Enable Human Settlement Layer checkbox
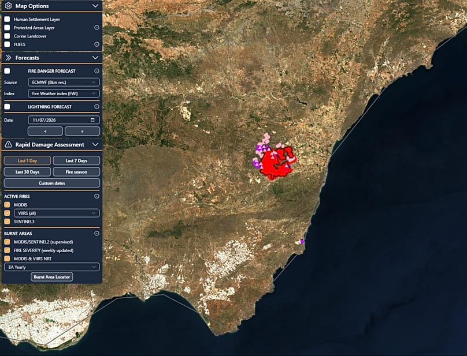The width and height of the screenshot is (467, 356). click(7, 20)
